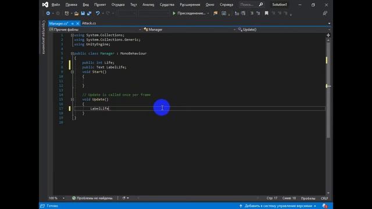Collapse the Manager class region

[72, 53]
